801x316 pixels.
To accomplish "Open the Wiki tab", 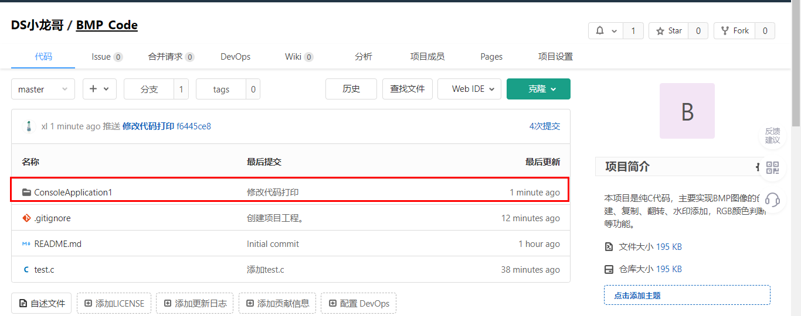I will point(299,57).
